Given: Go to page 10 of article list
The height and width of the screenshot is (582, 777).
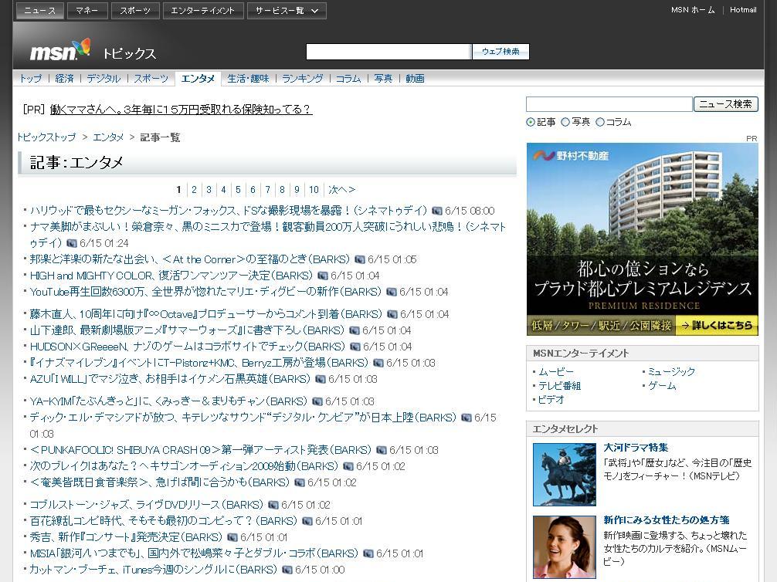Looking at the screenshot, I should (314, 190).
